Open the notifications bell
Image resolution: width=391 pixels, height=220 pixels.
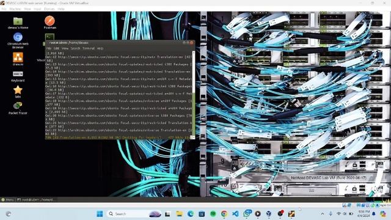click(x=373, y=214)
